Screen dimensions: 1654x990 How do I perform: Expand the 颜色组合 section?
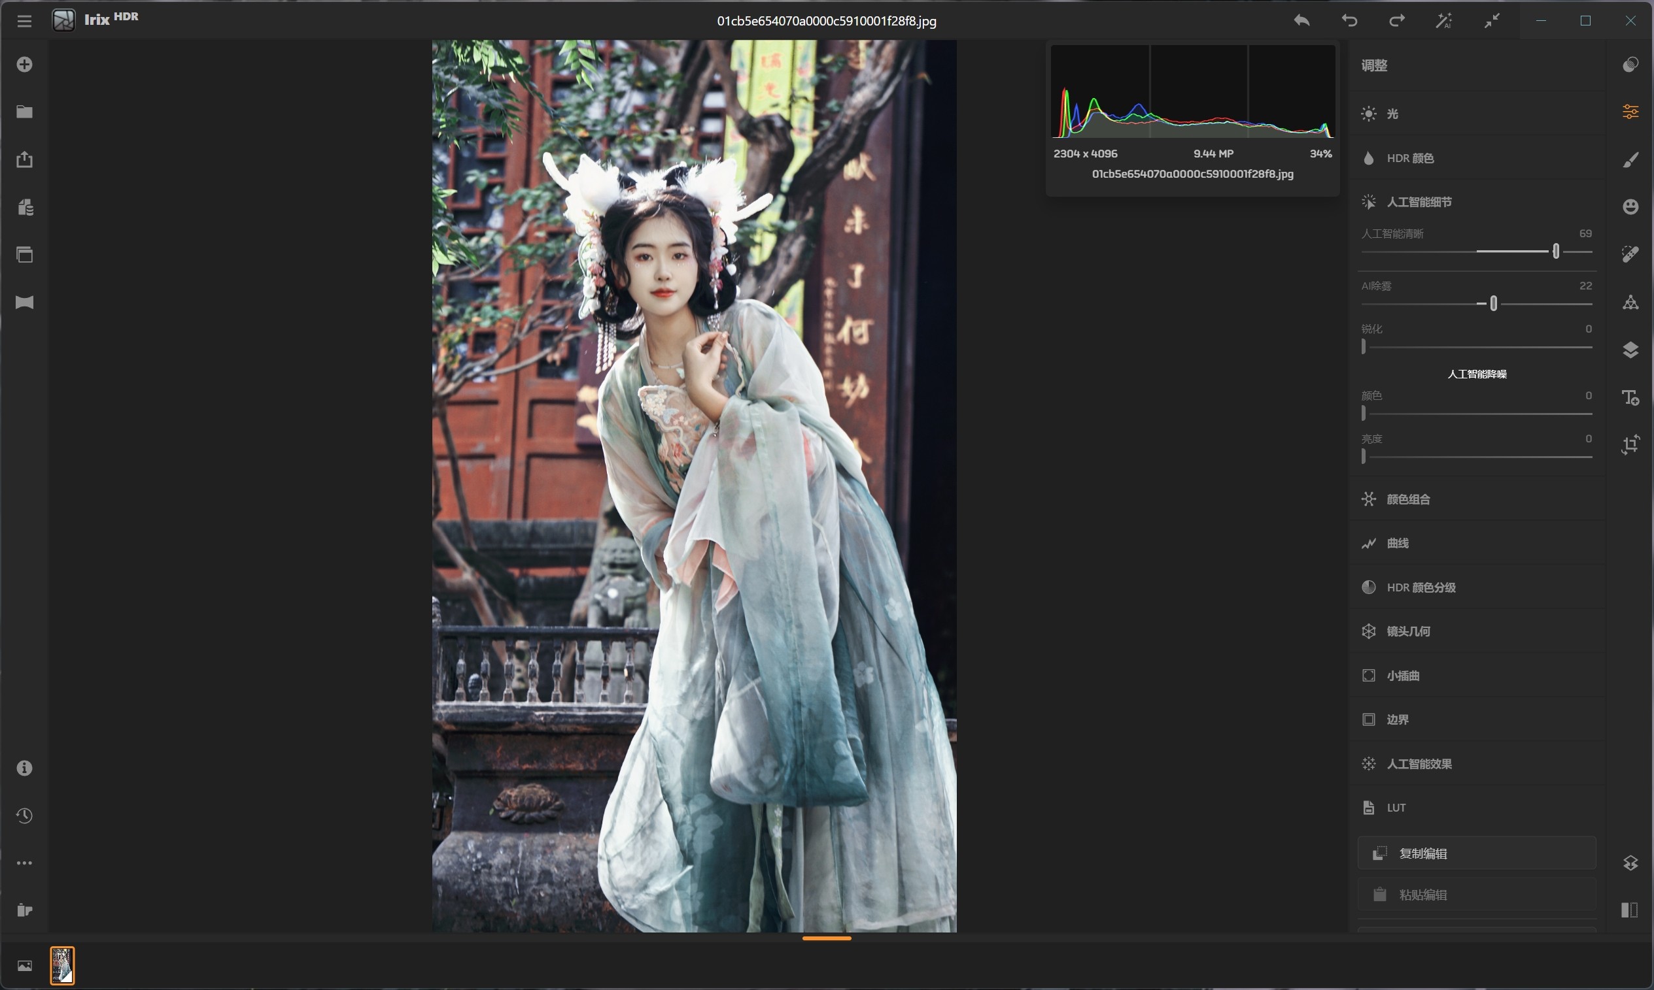click(1477, 499)
